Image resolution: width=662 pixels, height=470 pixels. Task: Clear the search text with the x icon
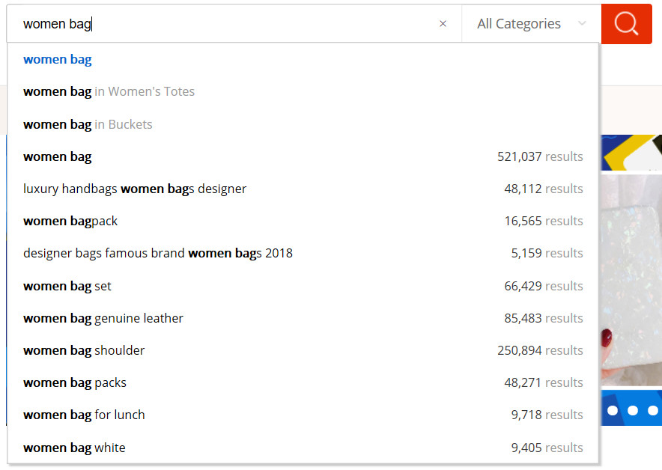(x=443, y=24)
